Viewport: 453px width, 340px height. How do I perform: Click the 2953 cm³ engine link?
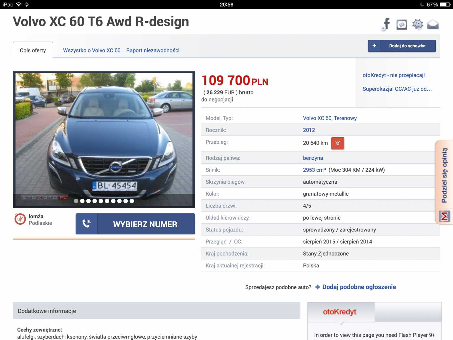coord(314,170)
